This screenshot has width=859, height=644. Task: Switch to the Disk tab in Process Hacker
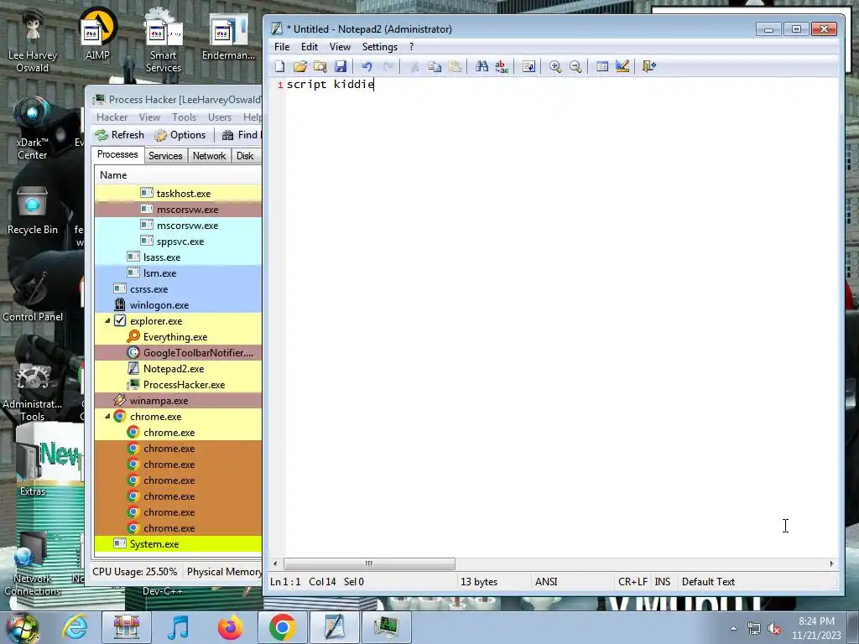click(245, 156)
